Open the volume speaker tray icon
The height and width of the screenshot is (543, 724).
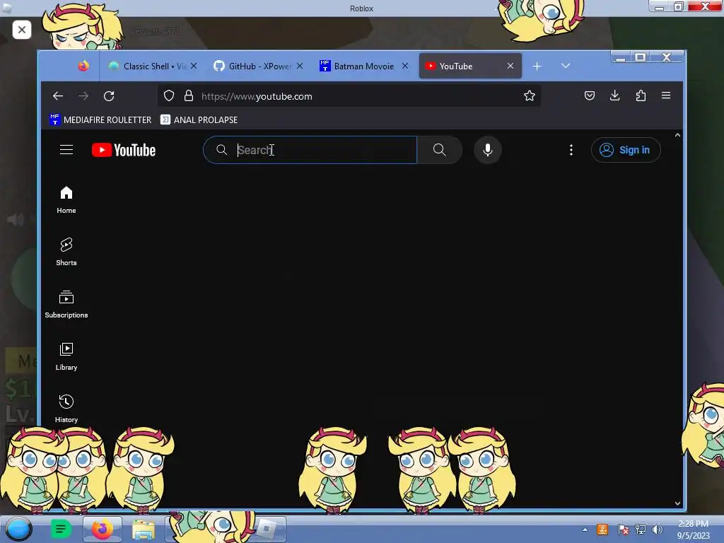coord(657,530)
